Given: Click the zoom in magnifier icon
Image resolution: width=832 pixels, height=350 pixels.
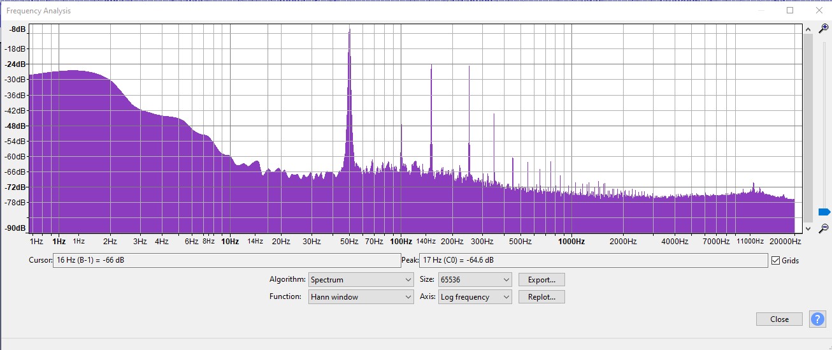Looking at the screenshot, I should pyautogui.click(x=823, y=29).
